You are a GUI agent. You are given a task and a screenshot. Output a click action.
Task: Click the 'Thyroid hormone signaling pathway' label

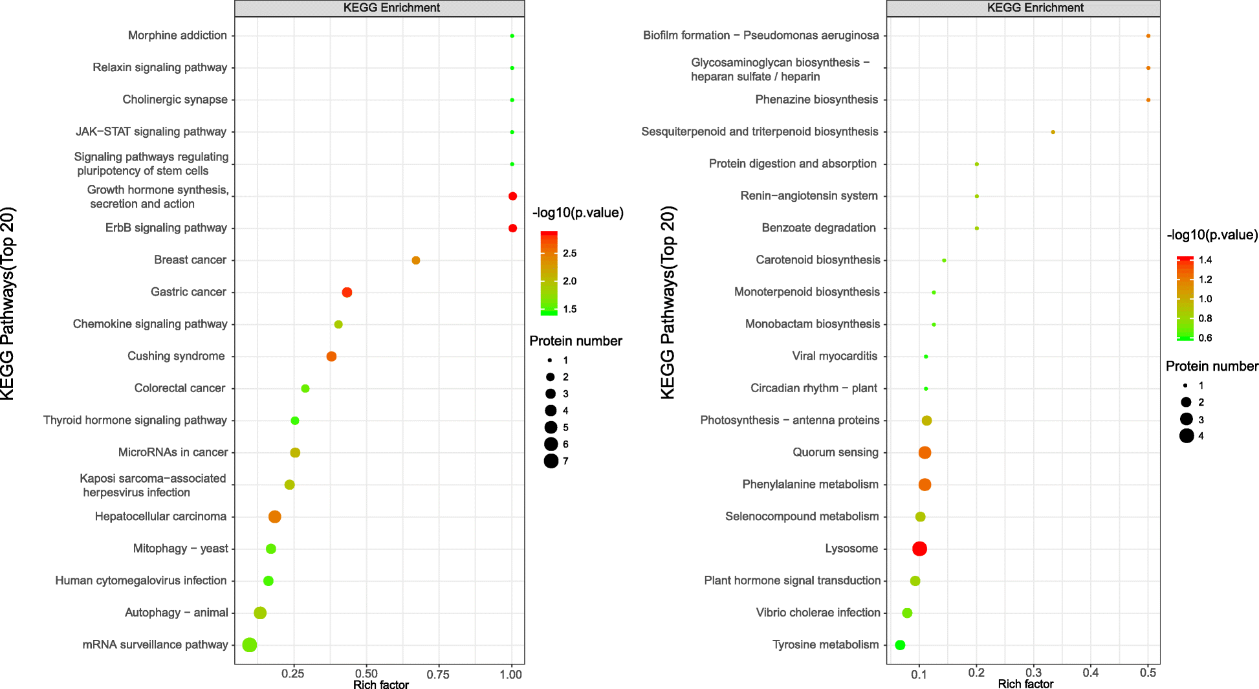[135, 421]
